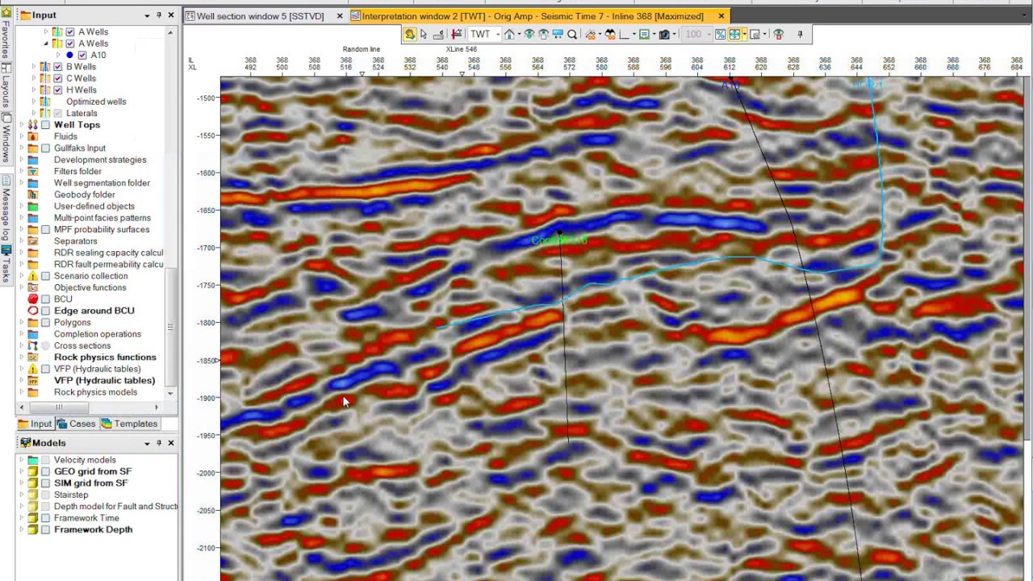Select the arrow pointer tool
1033x581 pixels.
click(x=424, y=34)
